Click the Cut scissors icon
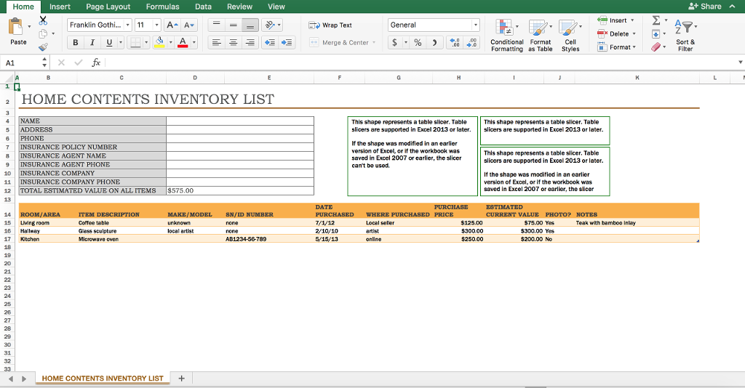 click(x=42, y=20)
